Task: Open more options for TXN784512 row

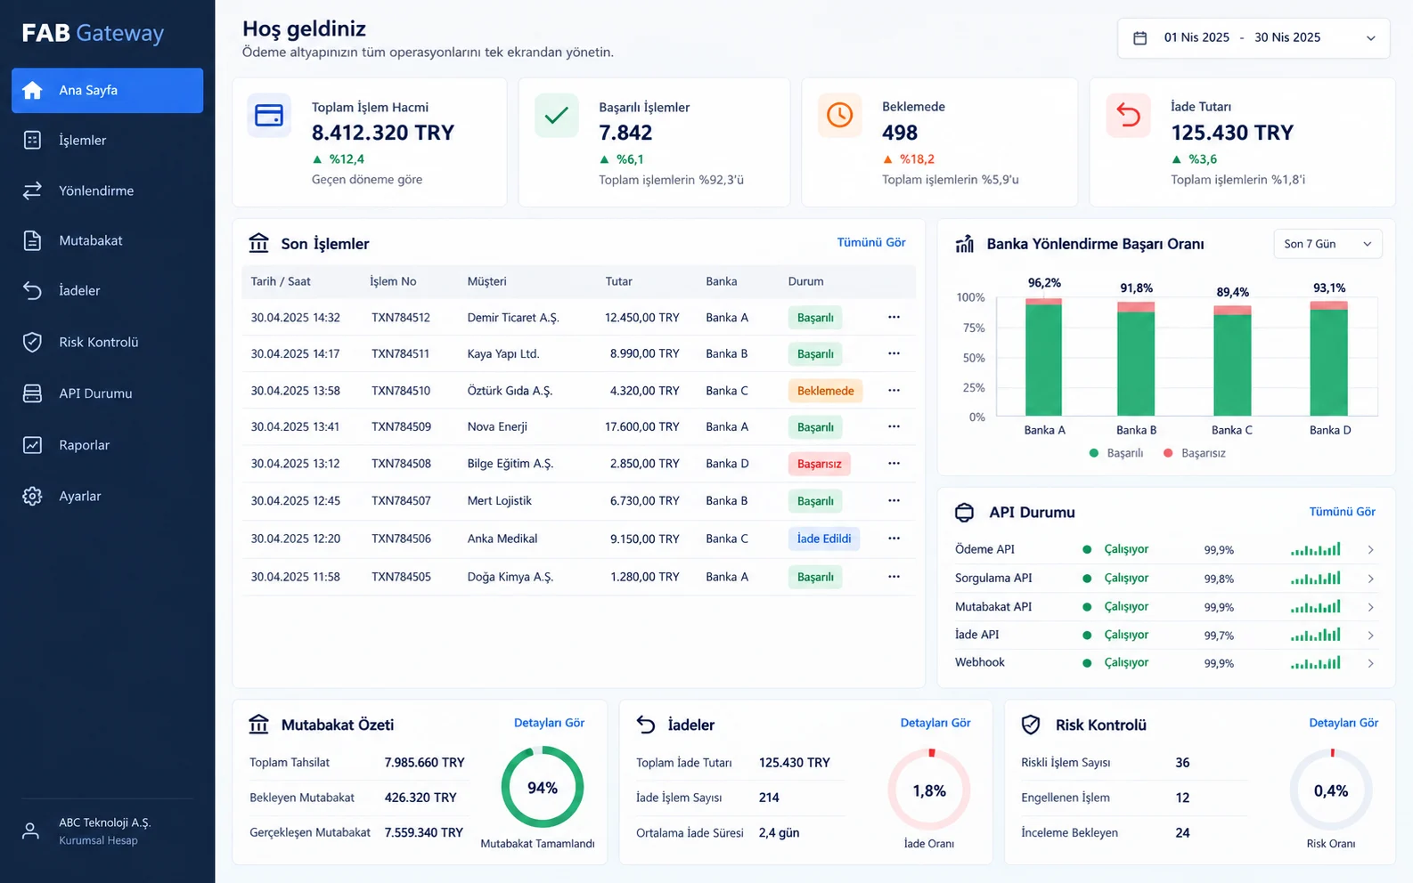Action: (894, 317)
